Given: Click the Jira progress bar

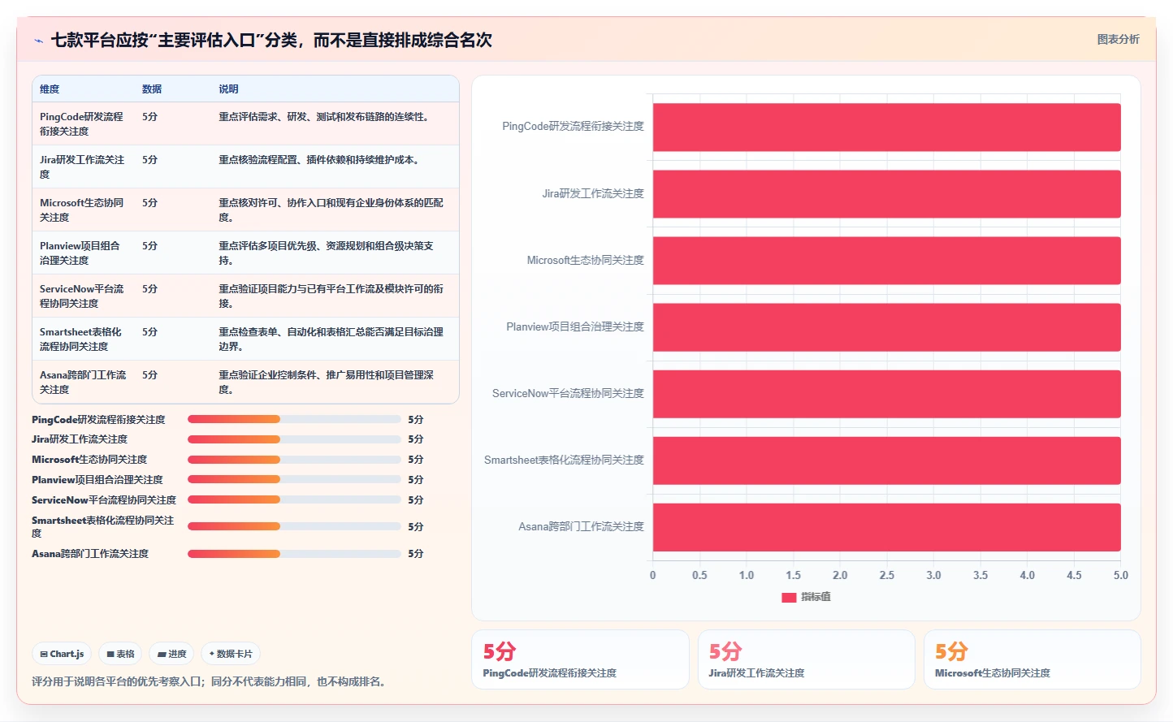Looking at the screenshot, I should pyautogui.click(x=294, y=439).
